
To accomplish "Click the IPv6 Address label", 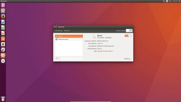I will pyautogui.click(x=92, y=46).
